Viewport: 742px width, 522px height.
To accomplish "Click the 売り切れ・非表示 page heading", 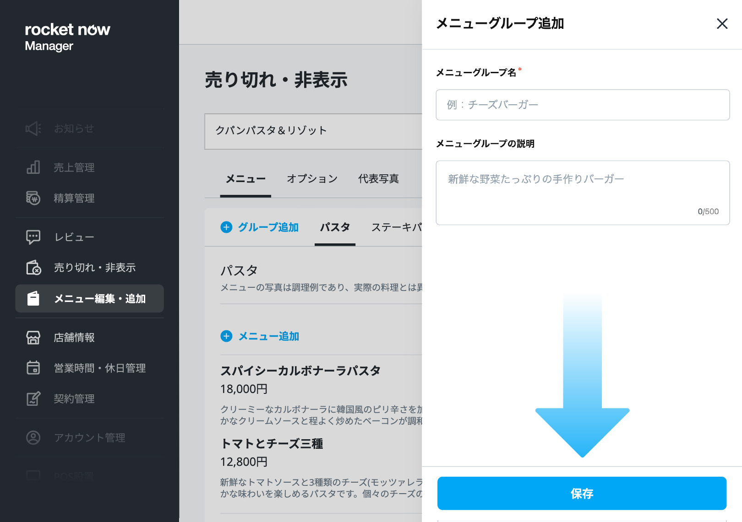I will pos(276,80).
